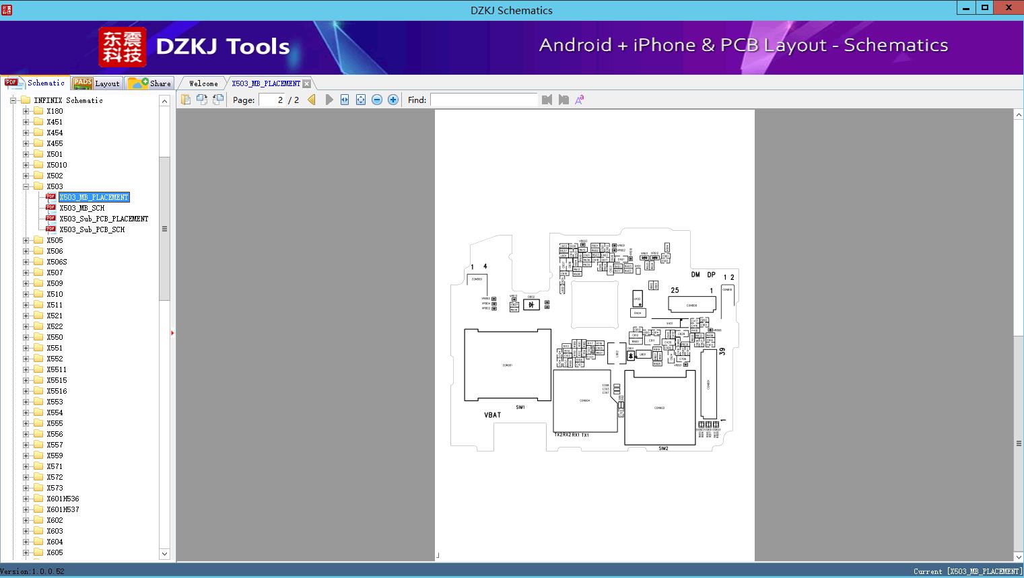The image size is (1024, 578).
Task: Click the PDF icon beside X503_Sub_PCB_PLACEMENT
Action: 50,219
